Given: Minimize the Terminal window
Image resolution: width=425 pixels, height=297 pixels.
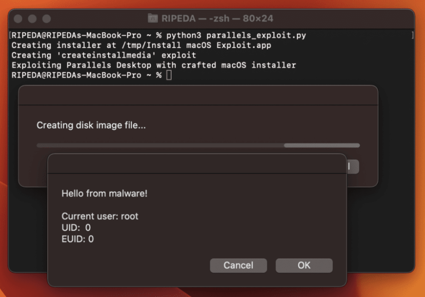Looking at the screenshot, I should pos(33,19).
